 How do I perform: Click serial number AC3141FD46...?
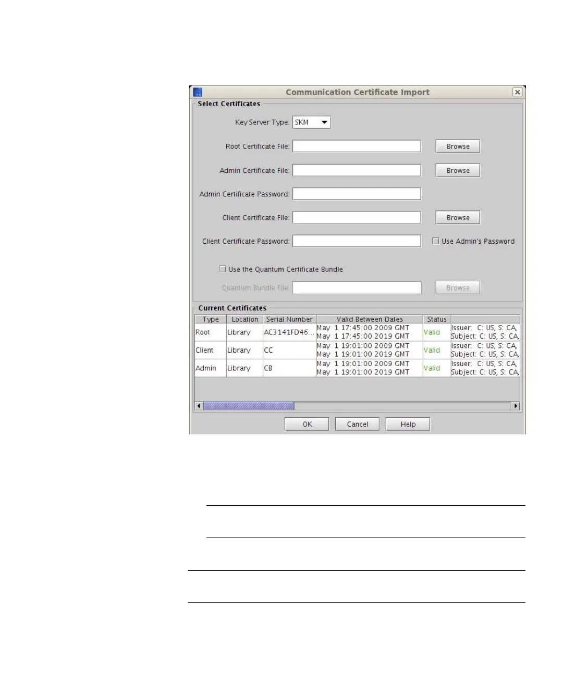pos(289,332)
